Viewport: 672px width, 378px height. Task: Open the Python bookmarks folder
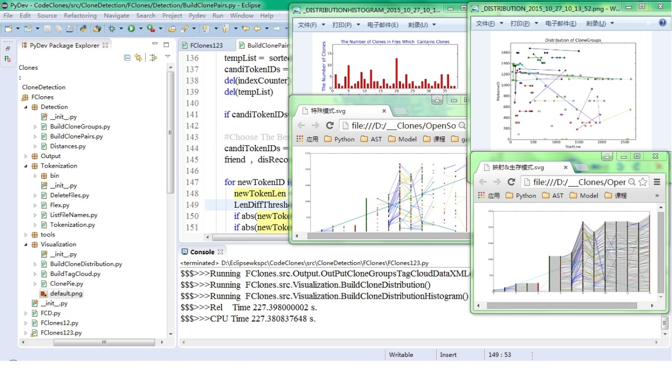tap(339, 139)
